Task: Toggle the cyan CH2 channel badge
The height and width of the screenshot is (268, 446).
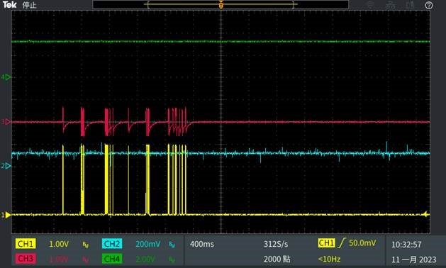Action: tap(112, 244)
